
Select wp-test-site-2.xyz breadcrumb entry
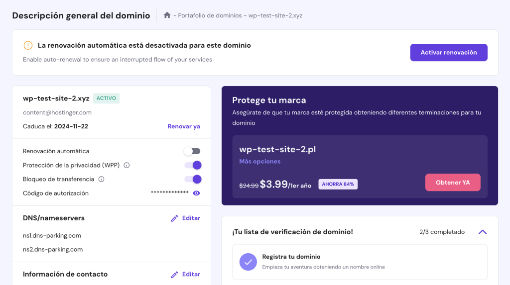(275, 15)
